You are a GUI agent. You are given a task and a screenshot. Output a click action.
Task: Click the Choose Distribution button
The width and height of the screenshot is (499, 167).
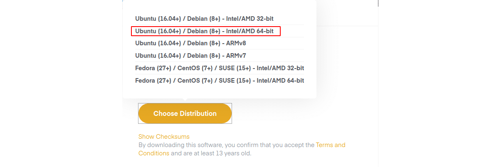pyautogui.click(x=185, y=113)
